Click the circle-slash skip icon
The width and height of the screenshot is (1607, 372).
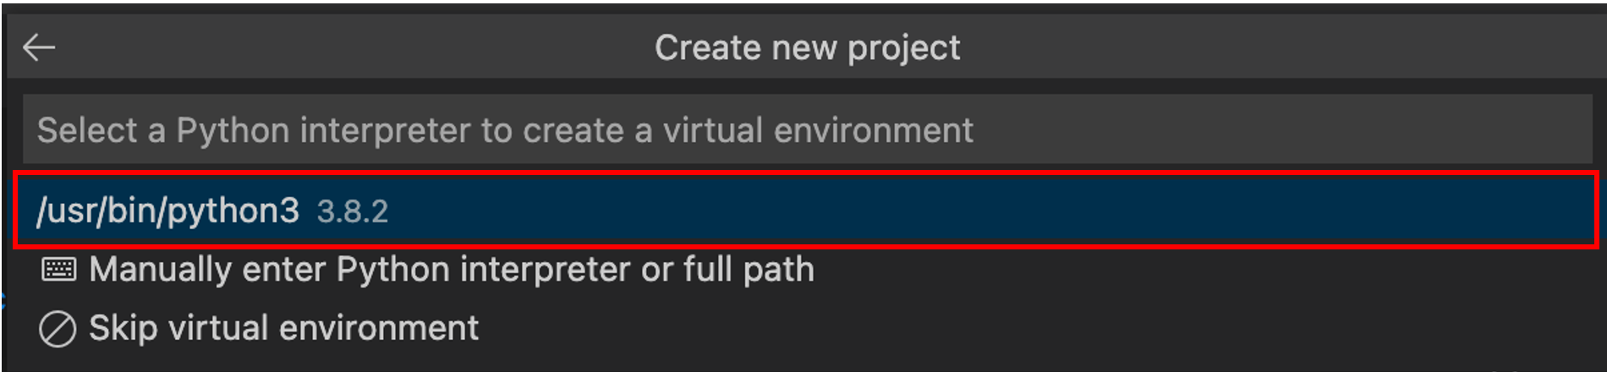click(x=58, y=329)
